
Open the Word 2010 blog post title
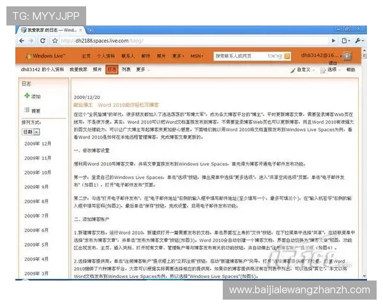pyautogui.click(x=116, y=105)
